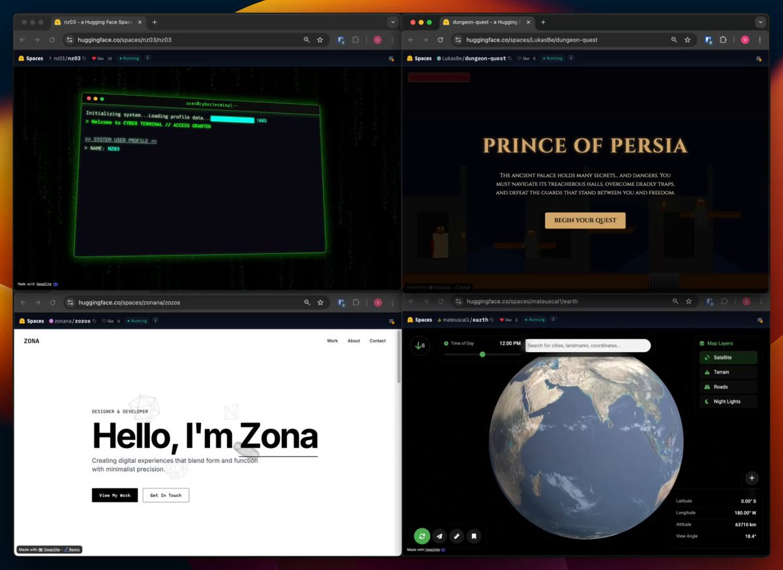Bookmark star for nz03 page
Viewport: 783px width, 570px height.
(x=320, y=40)
